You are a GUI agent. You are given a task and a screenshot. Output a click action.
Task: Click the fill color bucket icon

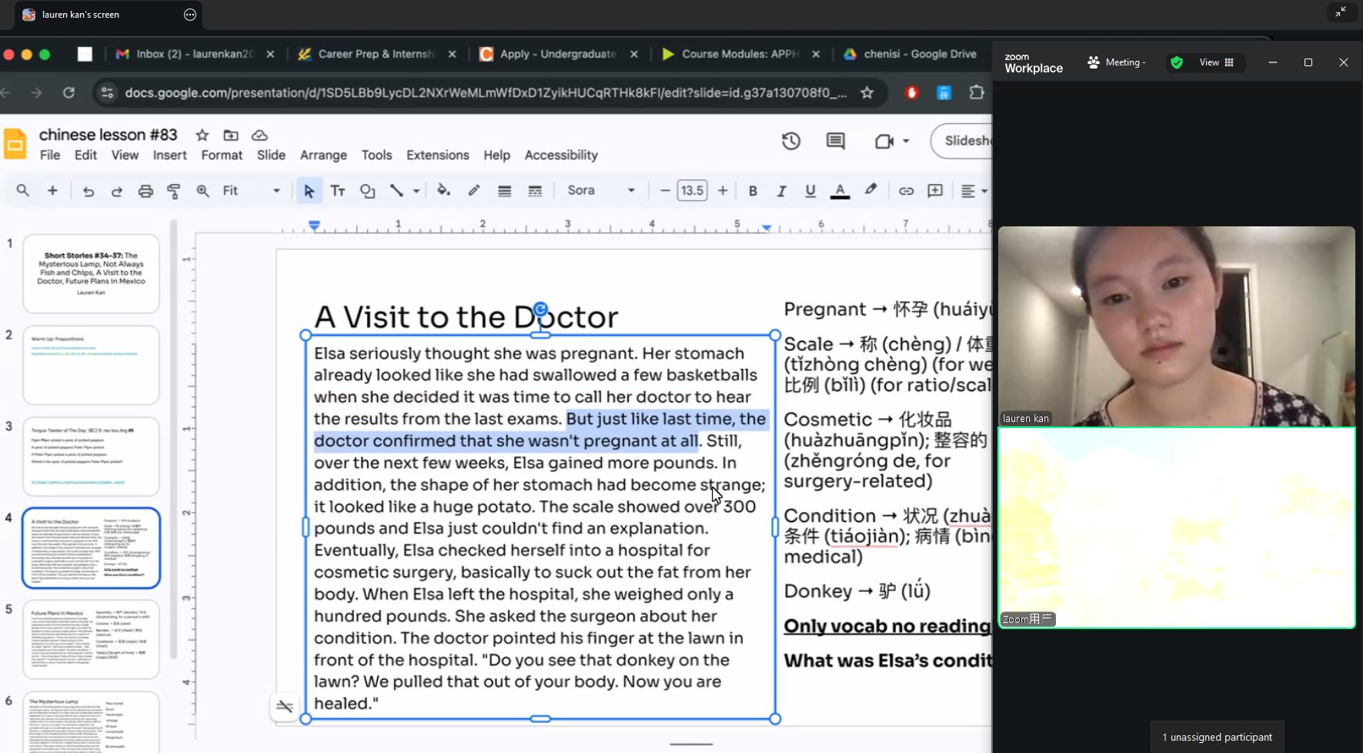443,190
